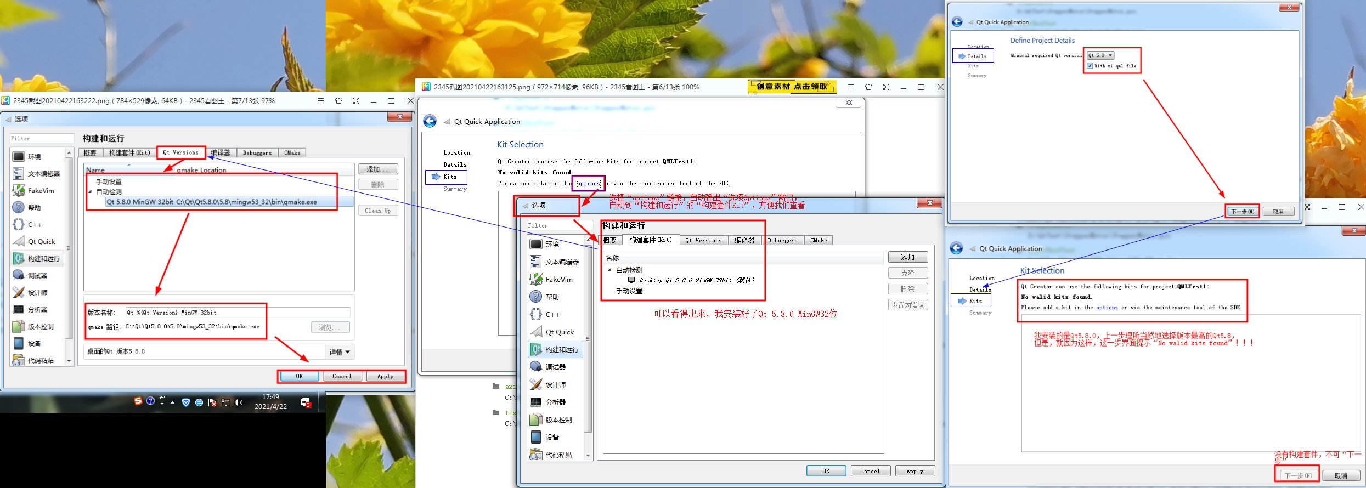Open menu icon of 第6/13张 image viewer titlebar
The height and width of the screenshot is (488, 1366).
coord(850,87)
